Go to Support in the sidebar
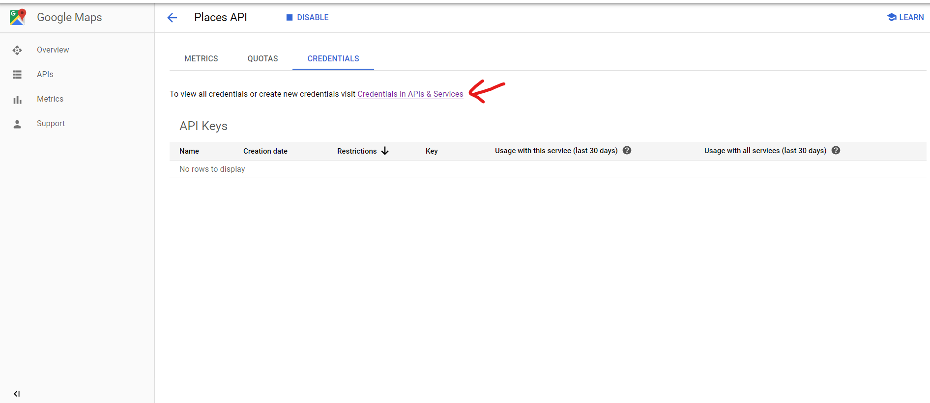Screen dimensions: 930x403 (x=51, y=124)
